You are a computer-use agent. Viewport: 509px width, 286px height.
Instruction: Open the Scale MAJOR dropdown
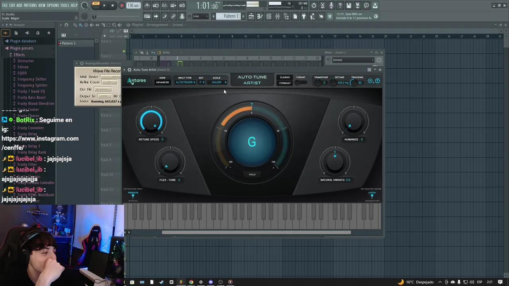coord(218,82)
